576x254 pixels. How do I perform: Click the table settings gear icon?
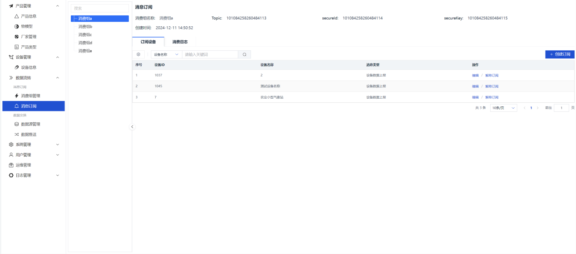pyautogui.click(x=139, y=54)
